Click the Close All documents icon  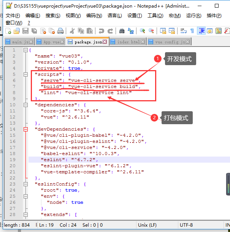[x=52, y=31]
